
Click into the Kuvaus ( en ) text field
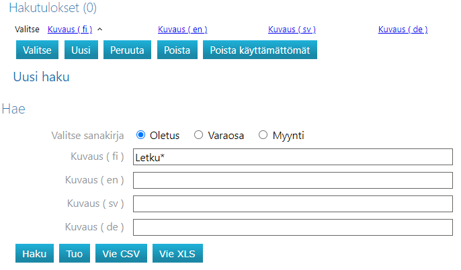[293, 181]
